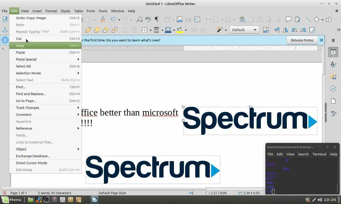Insert a table using the grid icon

167,19
